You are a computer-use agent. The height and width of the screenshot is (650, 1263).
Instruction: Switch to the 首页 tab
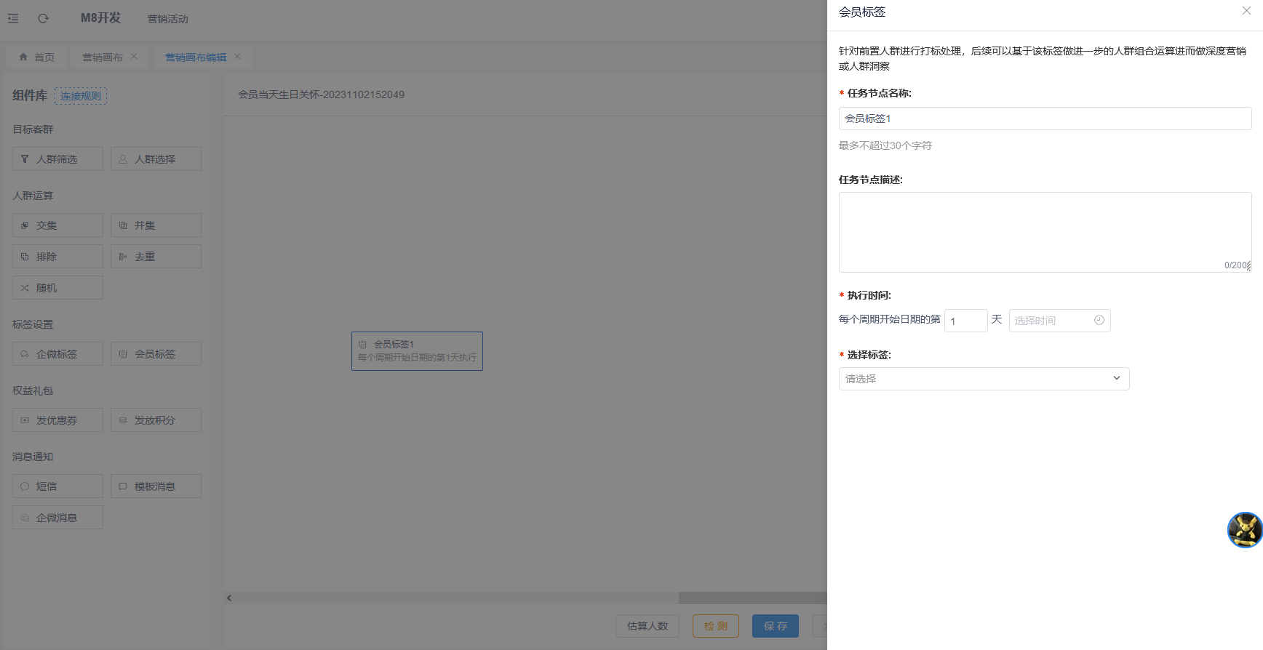[36, 57]
